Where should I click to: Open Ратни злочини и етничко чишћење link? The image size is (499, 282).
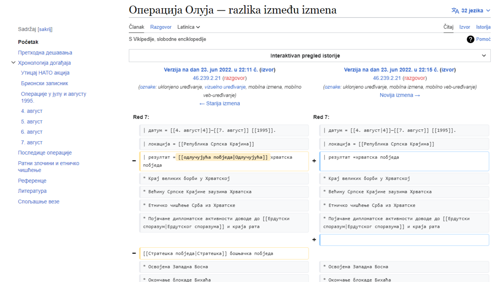(x=49, y=166)
